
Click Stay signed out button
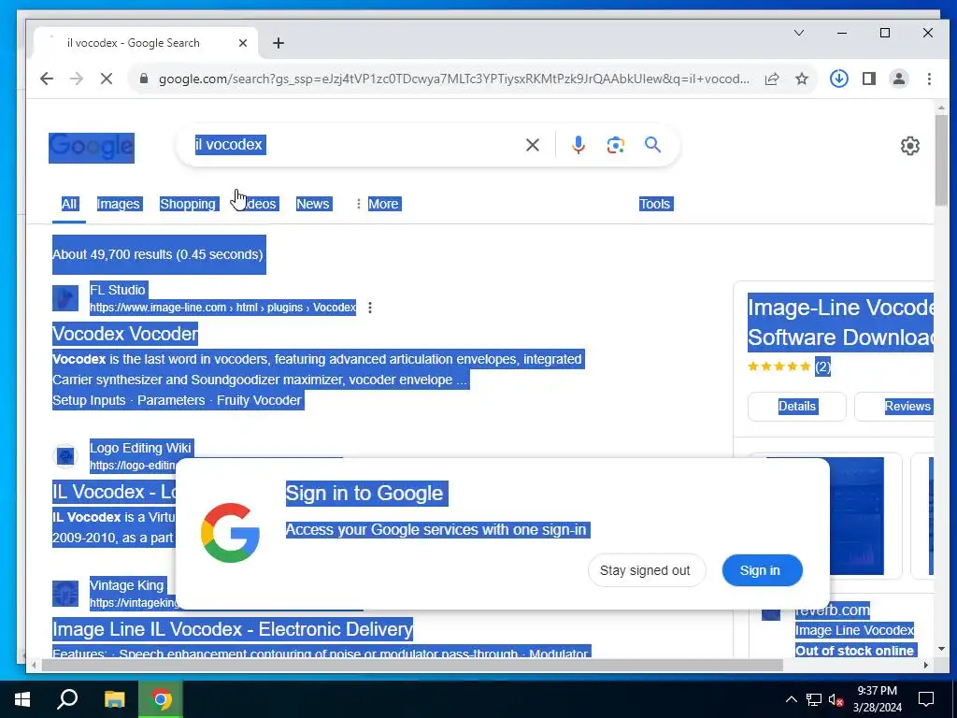point(646,570)
